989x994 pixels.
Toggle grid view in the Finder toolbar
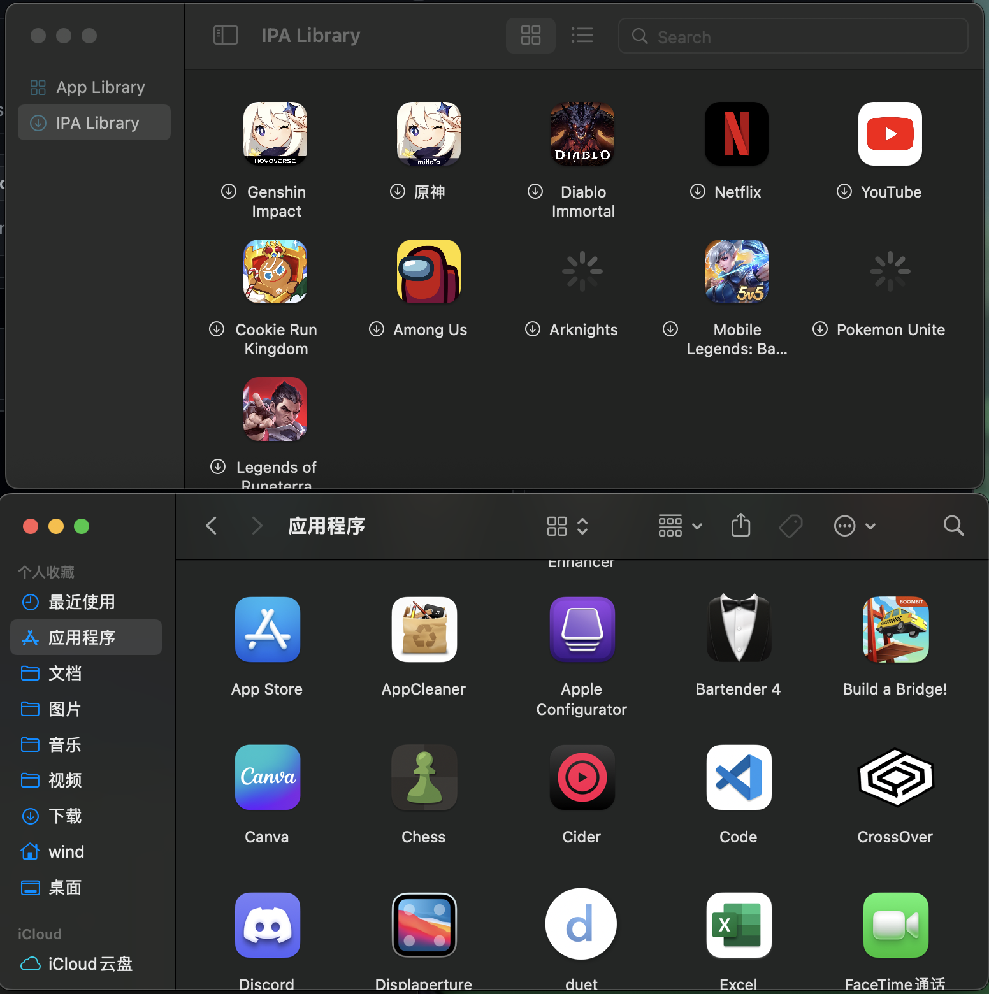556,526
